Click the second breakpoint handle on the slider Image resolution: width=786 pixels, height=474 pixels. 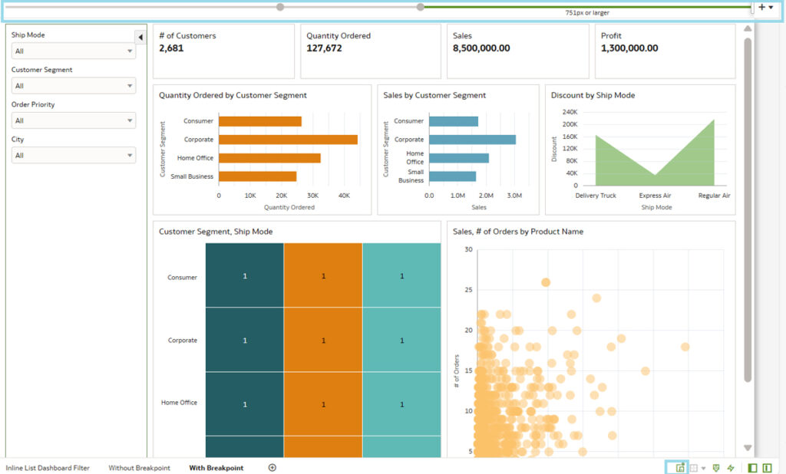(420, 7)
